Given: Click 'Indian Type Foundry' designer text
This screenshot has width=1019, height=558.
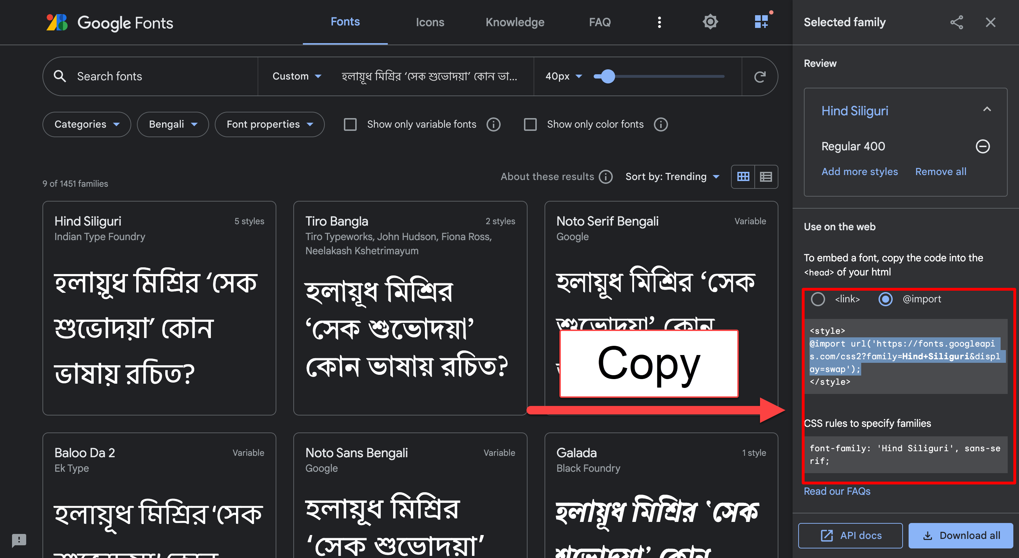Looking at the screenshot, I should click(x=100, y=237).
